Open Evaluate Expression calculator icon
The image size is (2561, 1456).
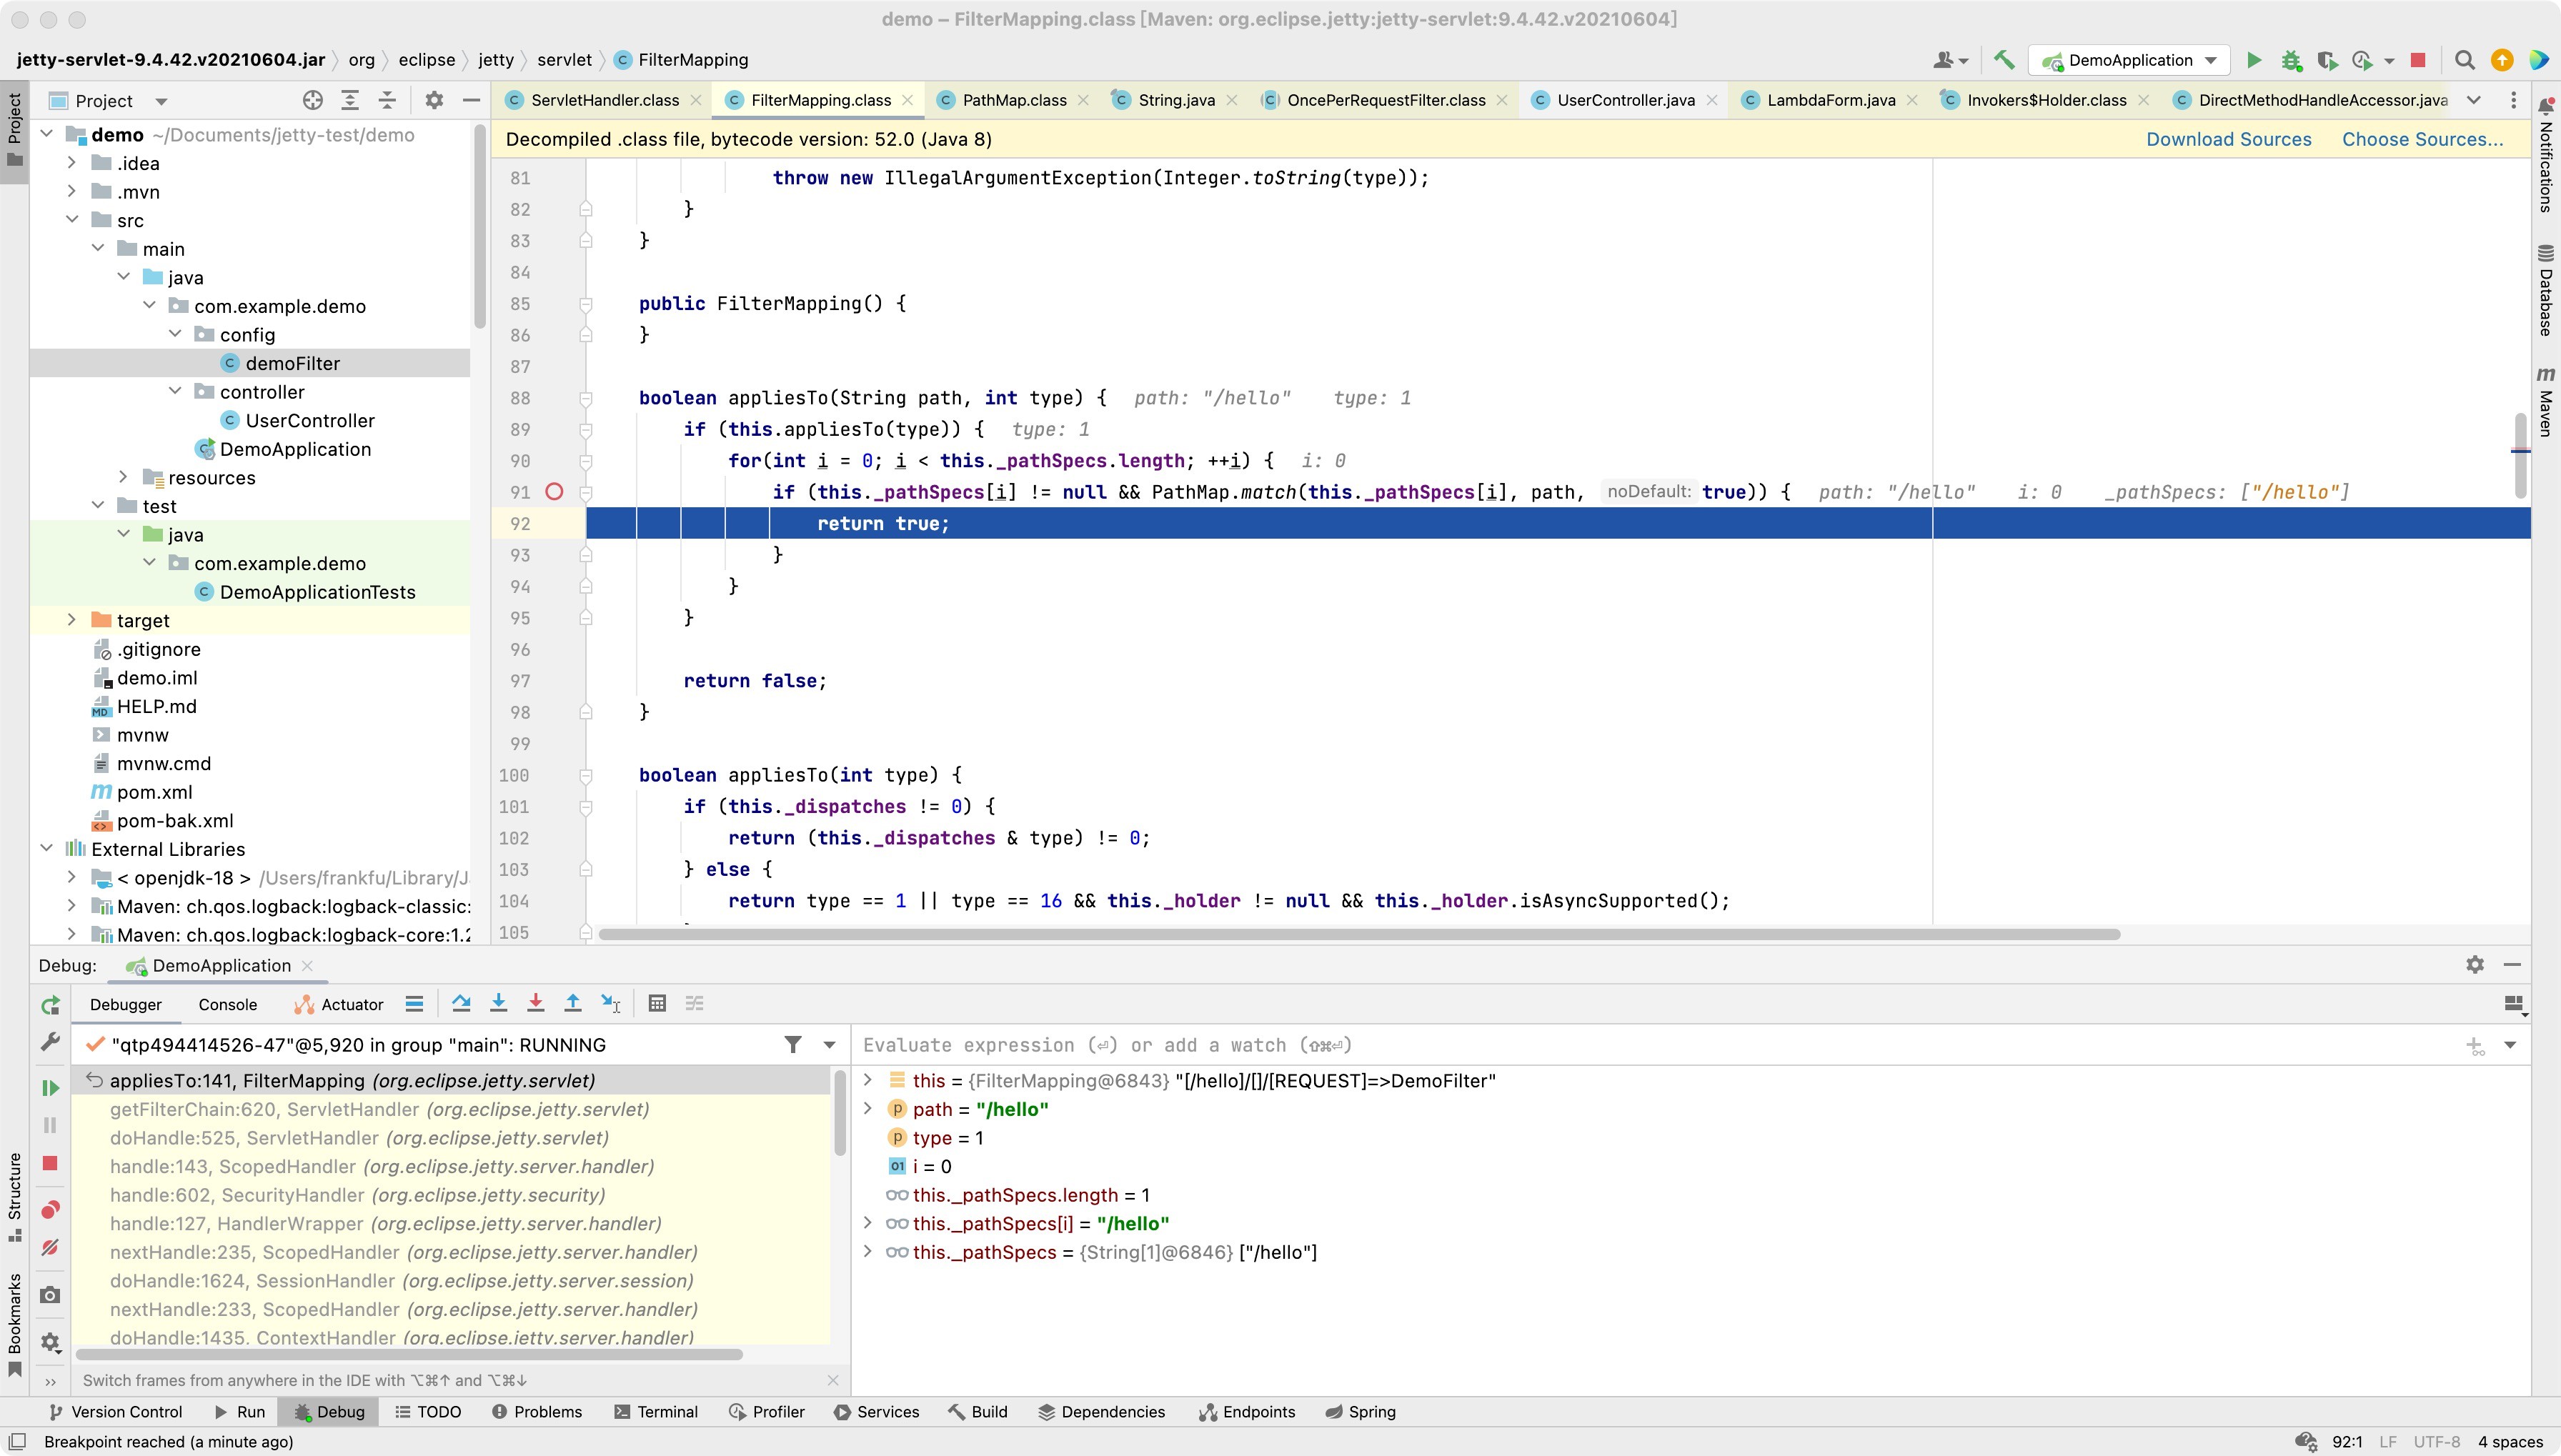pyautogui.click(x=657, y=1003)
